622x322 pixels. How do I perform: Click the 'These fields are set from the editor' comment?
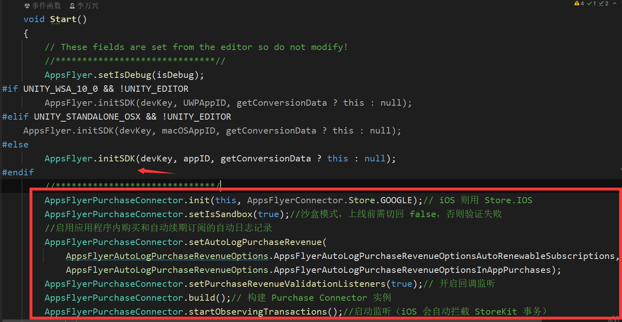(196, 47)
